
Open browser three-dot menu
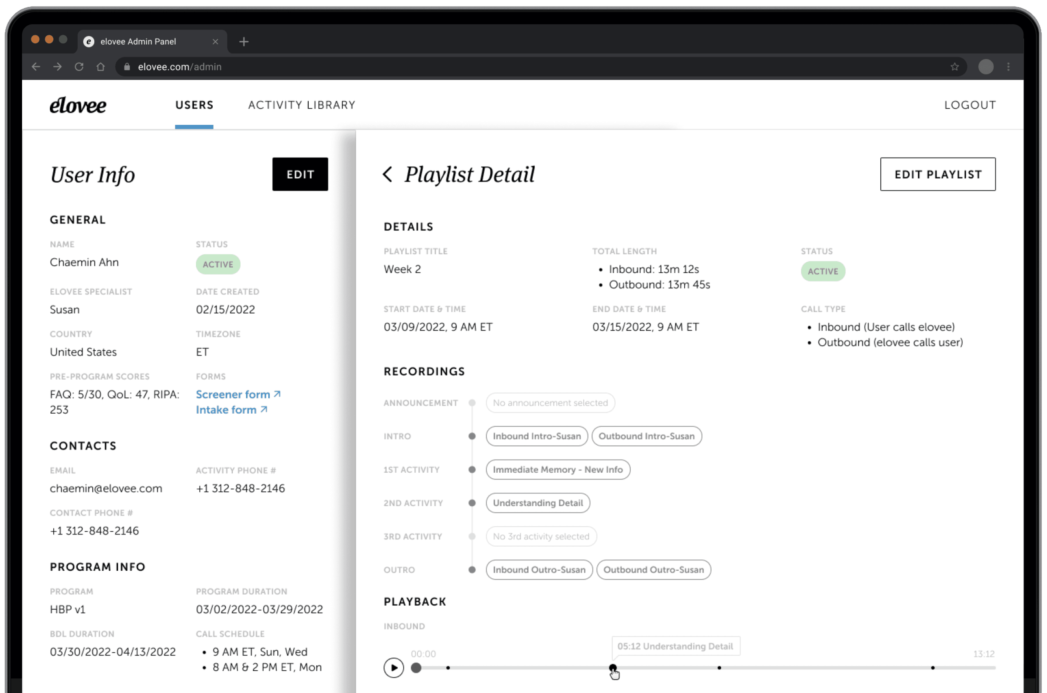click(x=1008, y=67)
